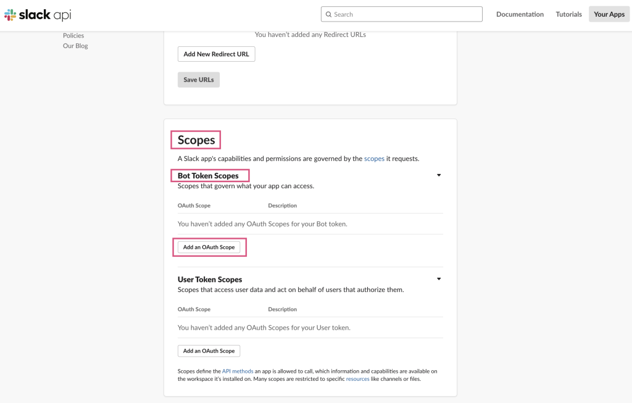The image size is (632, 403).
Task: Open Your Apps from header
Action: 609,14
